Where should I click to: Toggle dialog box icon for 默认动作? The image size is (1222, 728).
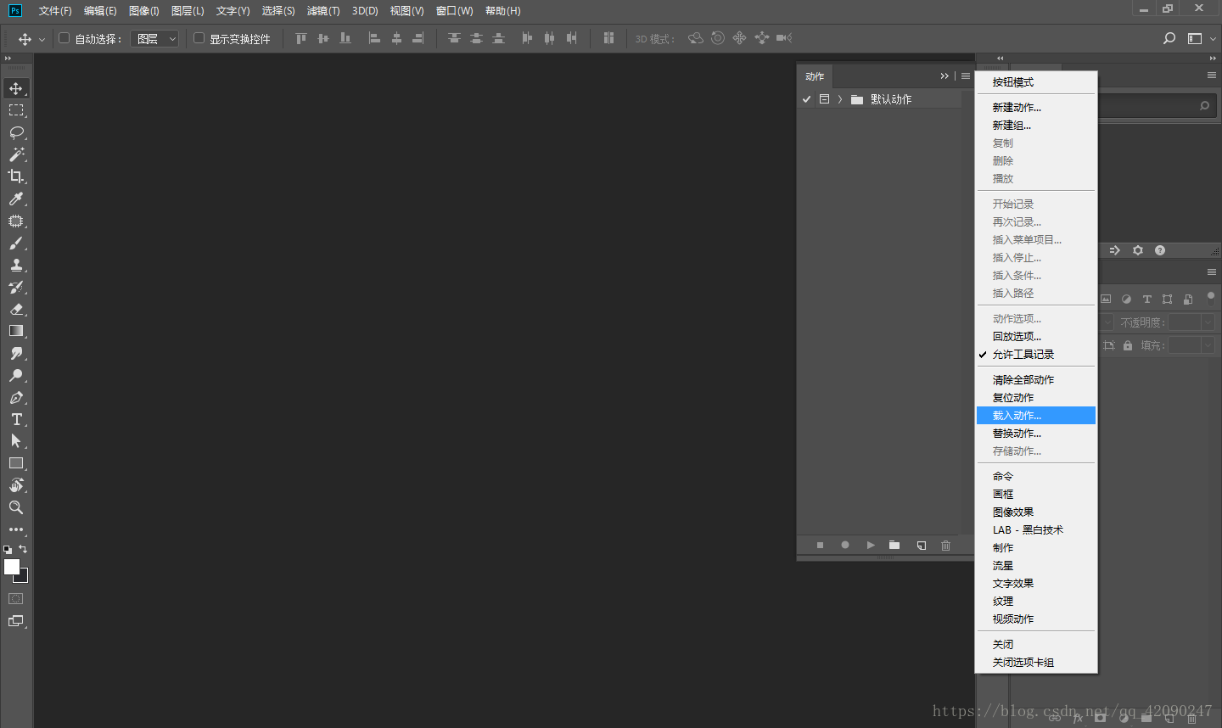[x=824, y=99]
